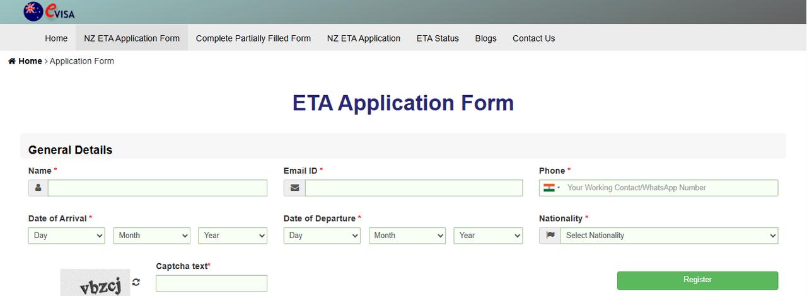Click inside the Name input field
This screenshot has width=807, height=296.
tap(158, 188)
